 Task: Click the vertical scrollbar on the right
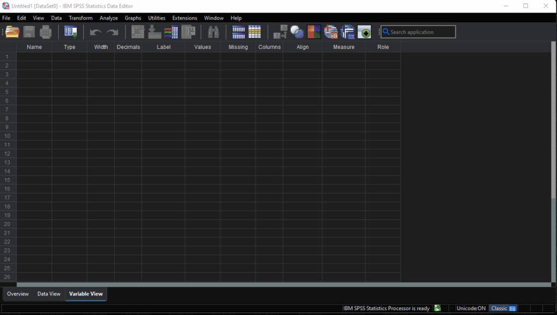pyautogui.click(x=554, y=163)
